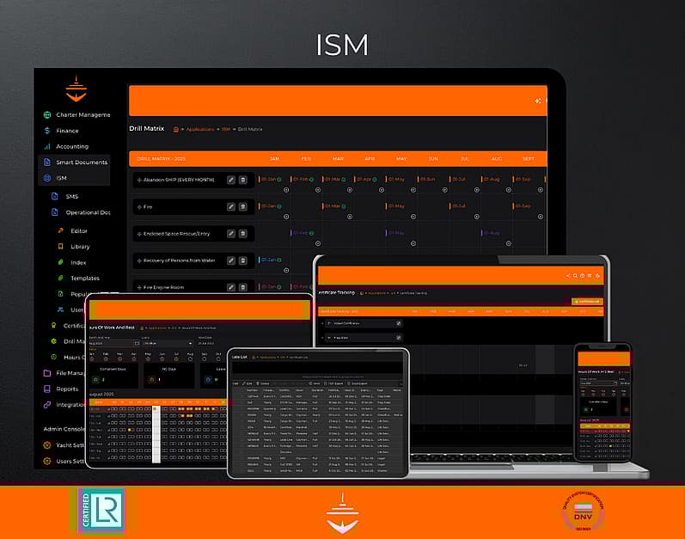
Task: Select Smart Documents in the sidebar
Action: click(74, 162)
